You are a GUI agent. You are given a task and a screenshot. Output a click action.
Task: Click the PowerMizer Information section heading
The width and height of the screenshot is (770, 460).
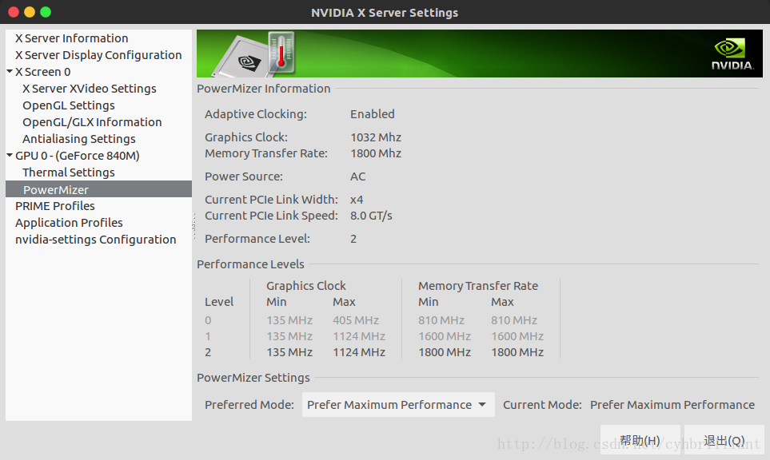[264, 89]
